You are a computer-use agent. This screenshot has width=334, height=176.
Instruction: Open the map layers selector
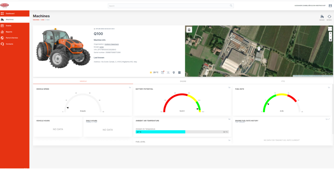coord(189,30)
